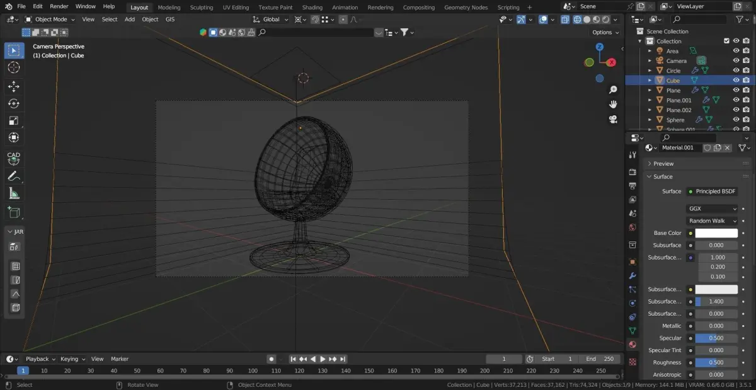Switch to solid viewport shading
The width and height of the screenshot is (756, 390).
coord(587,20)
